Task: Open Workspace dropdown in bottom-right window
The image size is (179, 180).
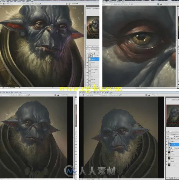Action: (155, 95)
